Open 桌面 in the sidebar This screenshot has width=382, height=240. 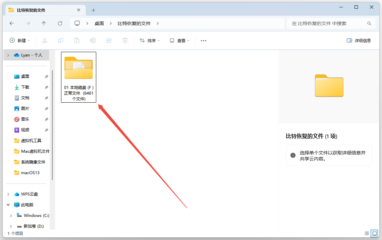tap(25, 77)
